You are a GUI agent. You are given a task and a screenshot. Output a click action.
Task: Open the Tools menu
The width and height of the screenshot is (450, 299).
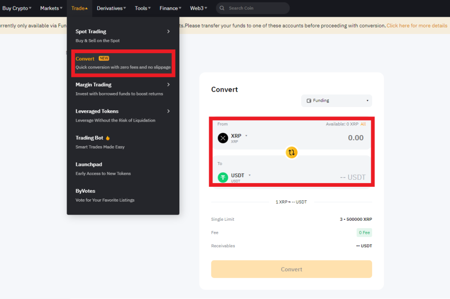(x=143, y=8)
